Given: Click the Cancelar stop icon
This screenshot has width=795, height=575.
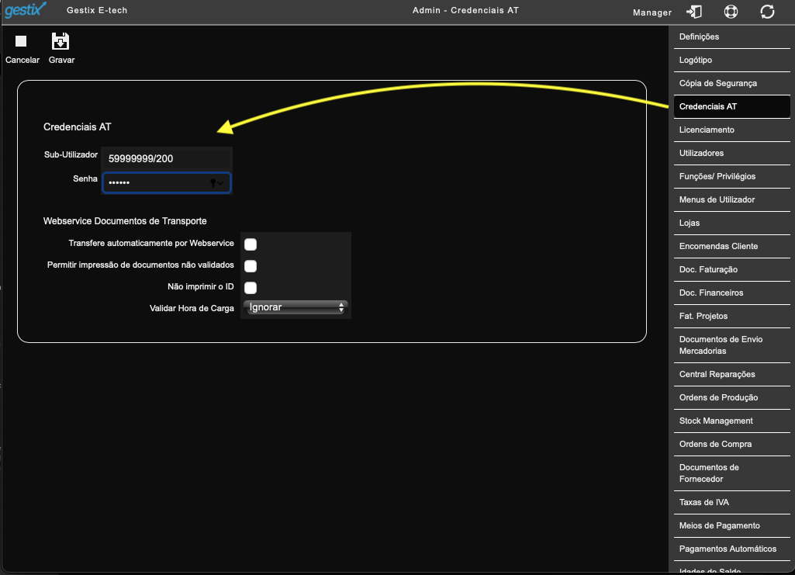Looking at the screenshot, I should (21, 41).
